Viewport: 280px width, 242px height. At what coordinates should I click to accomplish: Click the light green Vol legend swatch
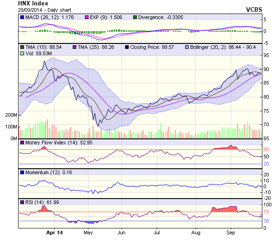point(22,53)
